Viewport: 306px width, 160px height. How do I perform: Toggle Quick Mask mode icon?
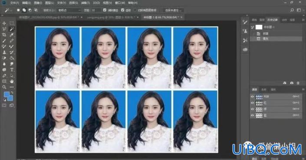[4, 105]
